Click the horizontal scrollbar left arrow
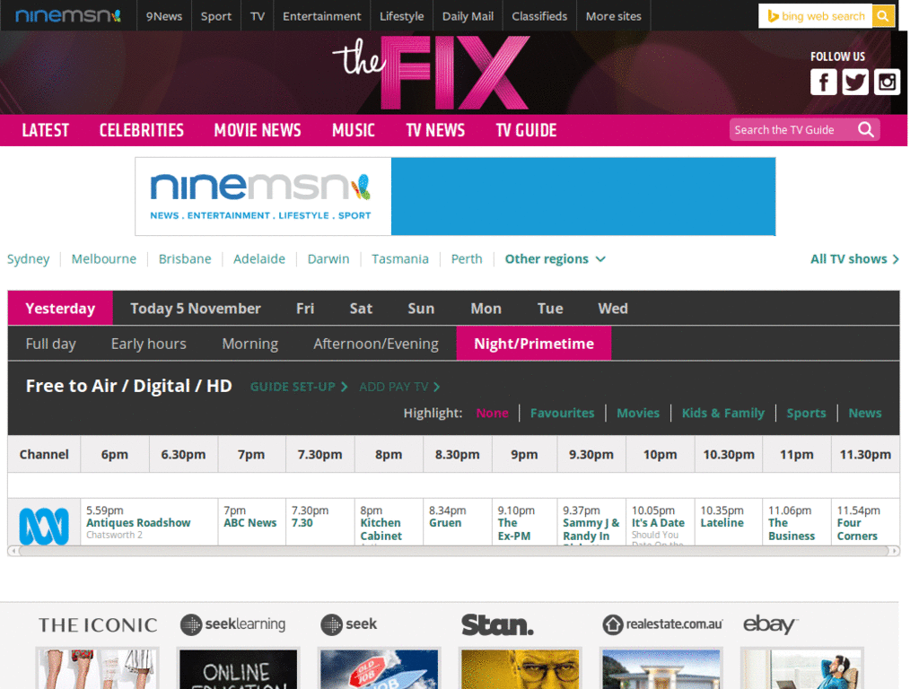919x689 pixels. point(13,551)
